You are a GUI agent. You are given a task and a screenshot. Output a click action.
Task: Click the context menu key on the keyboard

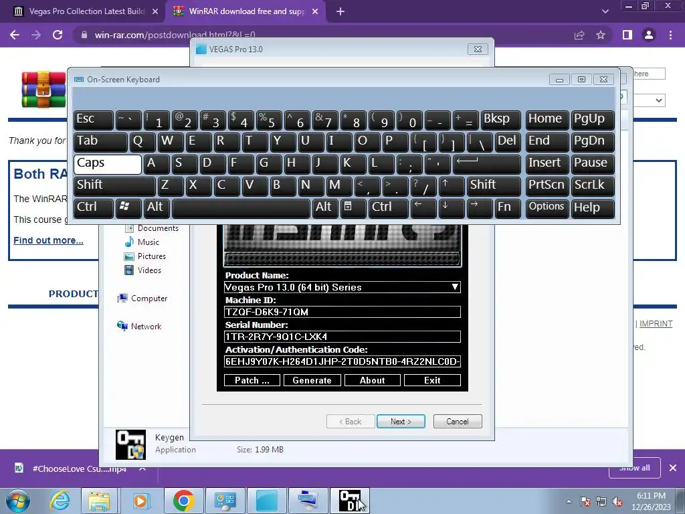tap(353, 209)
